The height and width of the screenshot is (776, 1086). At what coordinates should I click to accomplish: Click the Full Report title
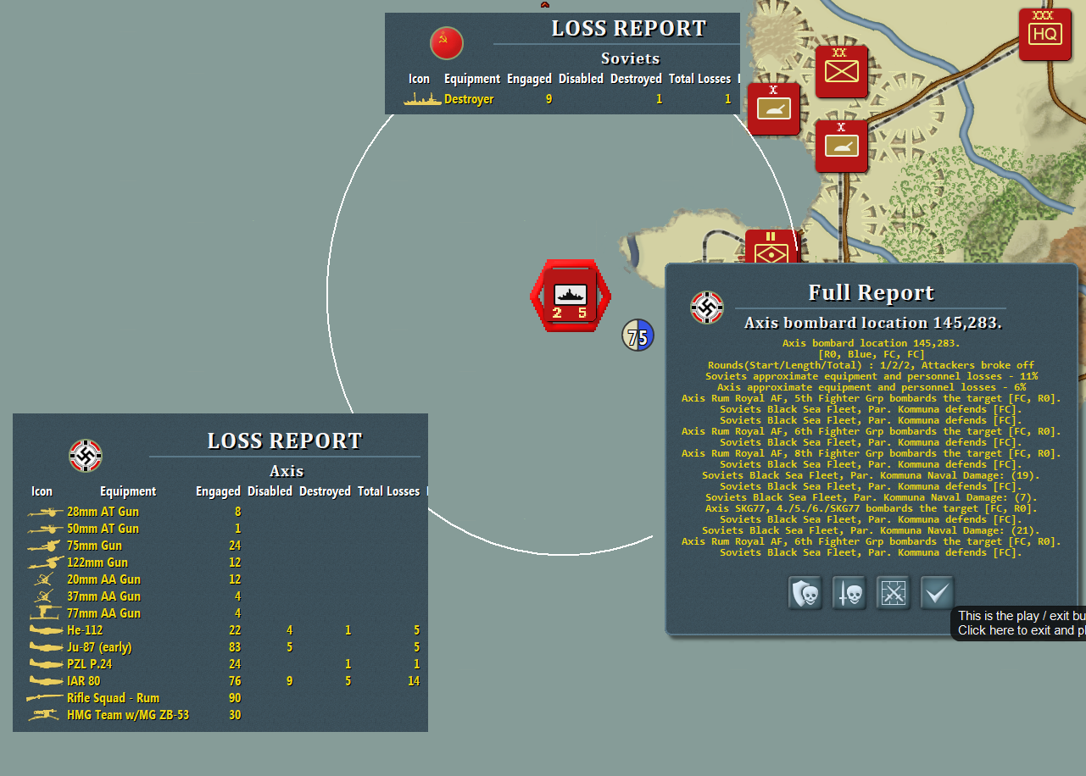pos(872,293)
